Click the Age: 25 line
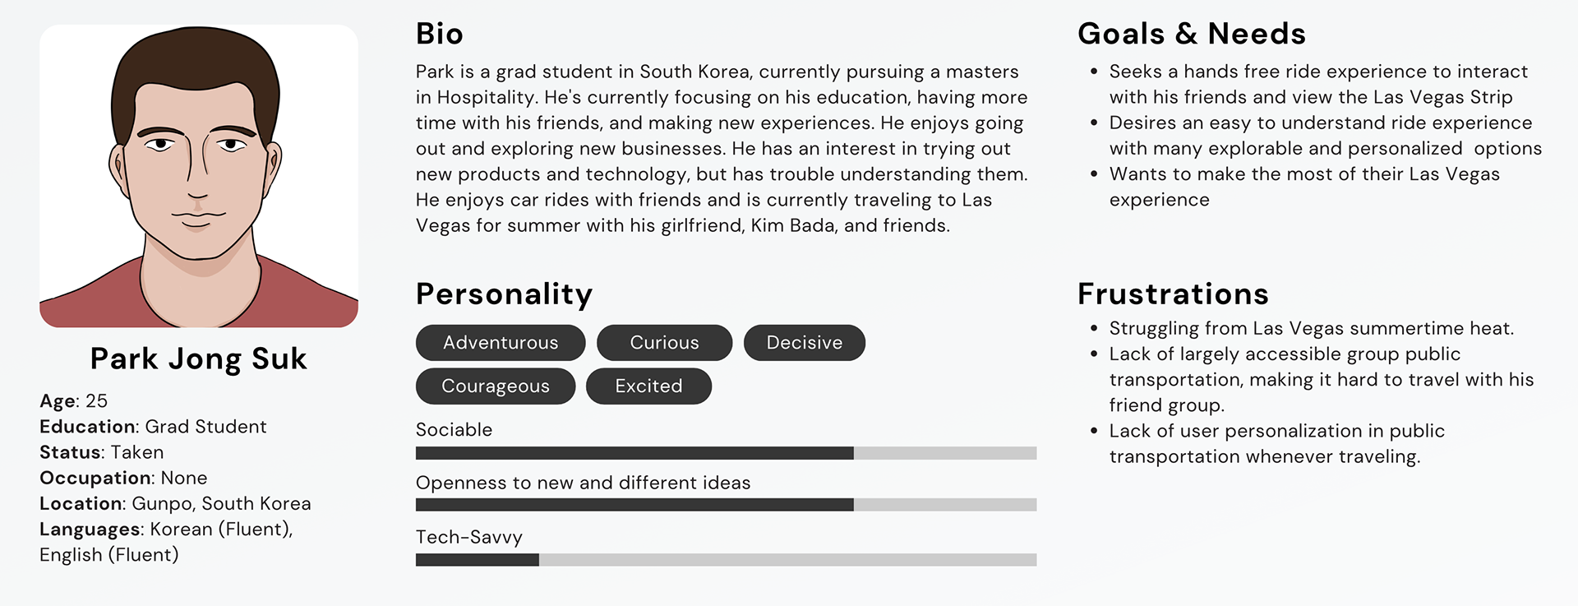The height and width of the screenshot is (606, 1578). tap(74, 401)
